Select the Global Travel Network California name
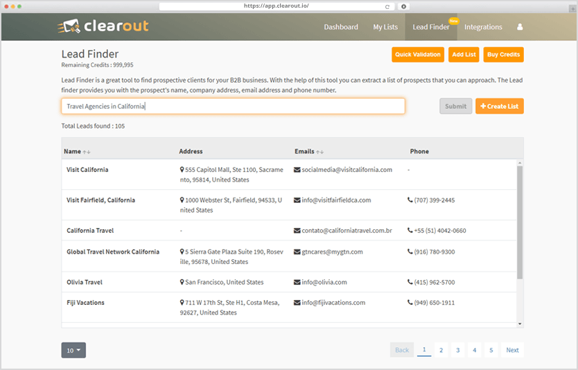578x370 pixels. (113, 252)
